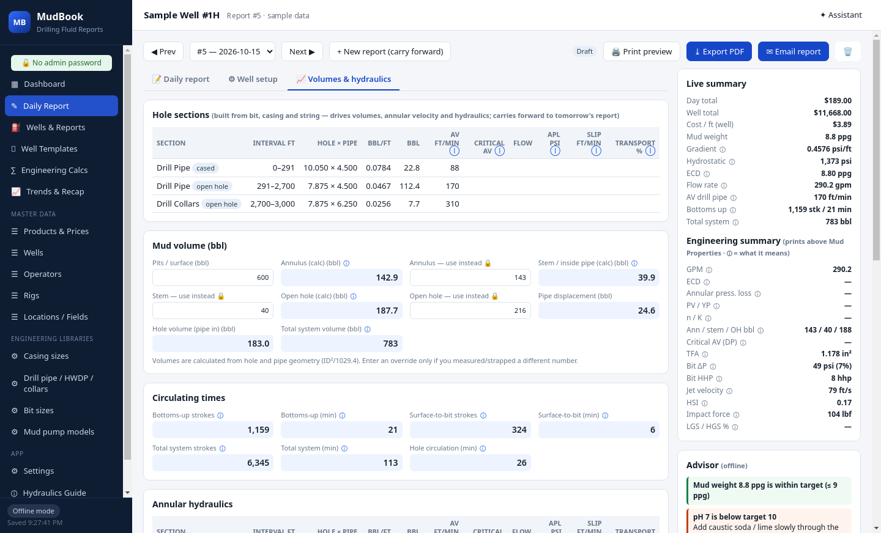Click the info icon next to AV FT/MIN

tap(454, 150)
